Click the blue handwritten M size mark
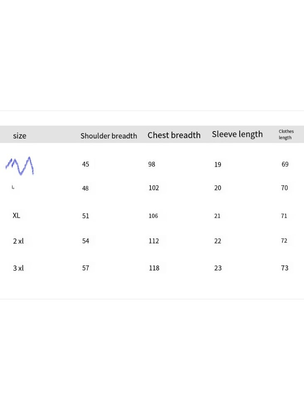The width and height of the screenshot is (304, 414). pyautogui.click(x=20, y=166)
